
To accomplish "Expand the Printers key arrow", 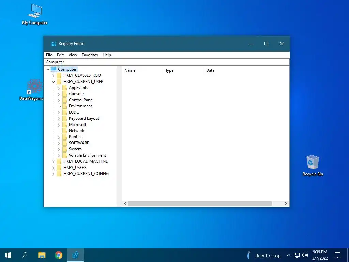I will [59, 137].
